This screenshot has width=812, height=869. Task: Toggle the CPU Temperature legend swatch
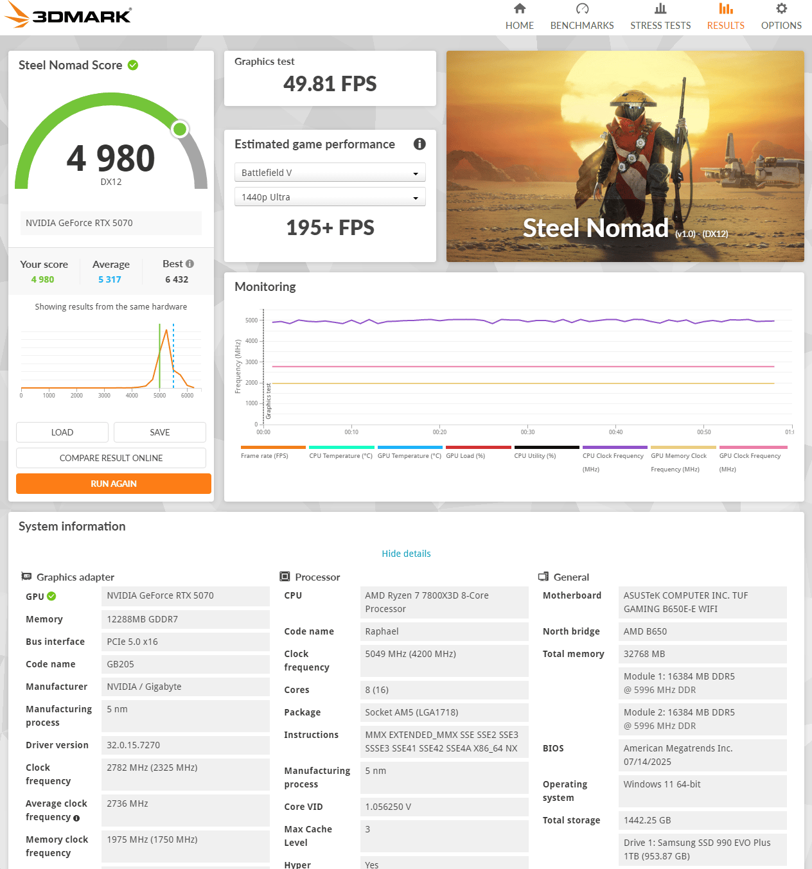click(342, 448)
